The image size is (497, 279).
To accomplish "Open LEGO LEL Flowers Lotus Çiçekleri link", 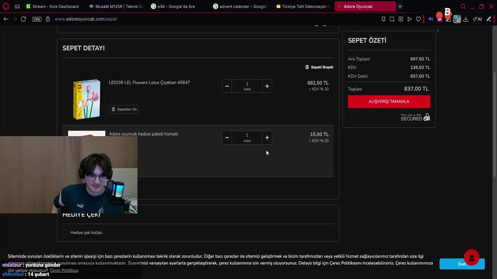I will tap(149, 83).
